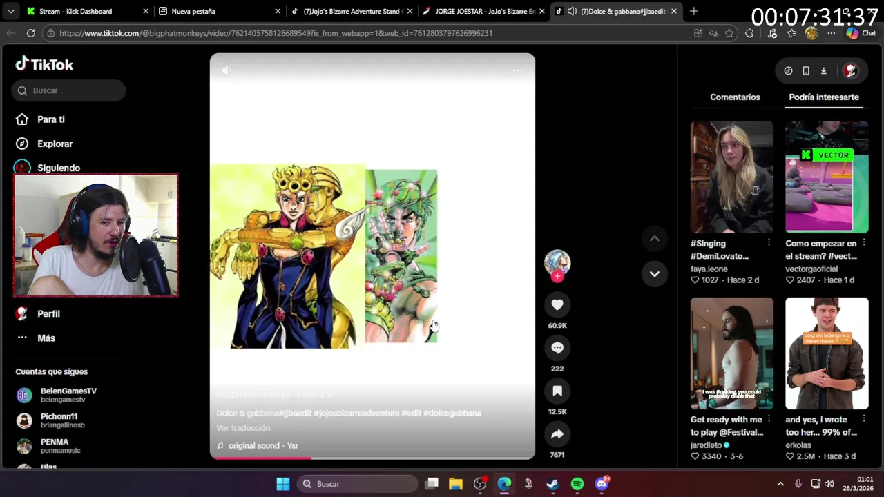Image resolution: width=884 pixels, height=497 pixels.
Task: Open video comments bubble icon
Action: pyautogui.click(x=557, y=347)
